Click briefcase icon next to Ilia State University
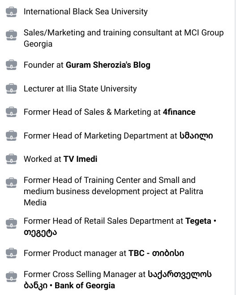 pyautogui.click(x=12, y=89)
